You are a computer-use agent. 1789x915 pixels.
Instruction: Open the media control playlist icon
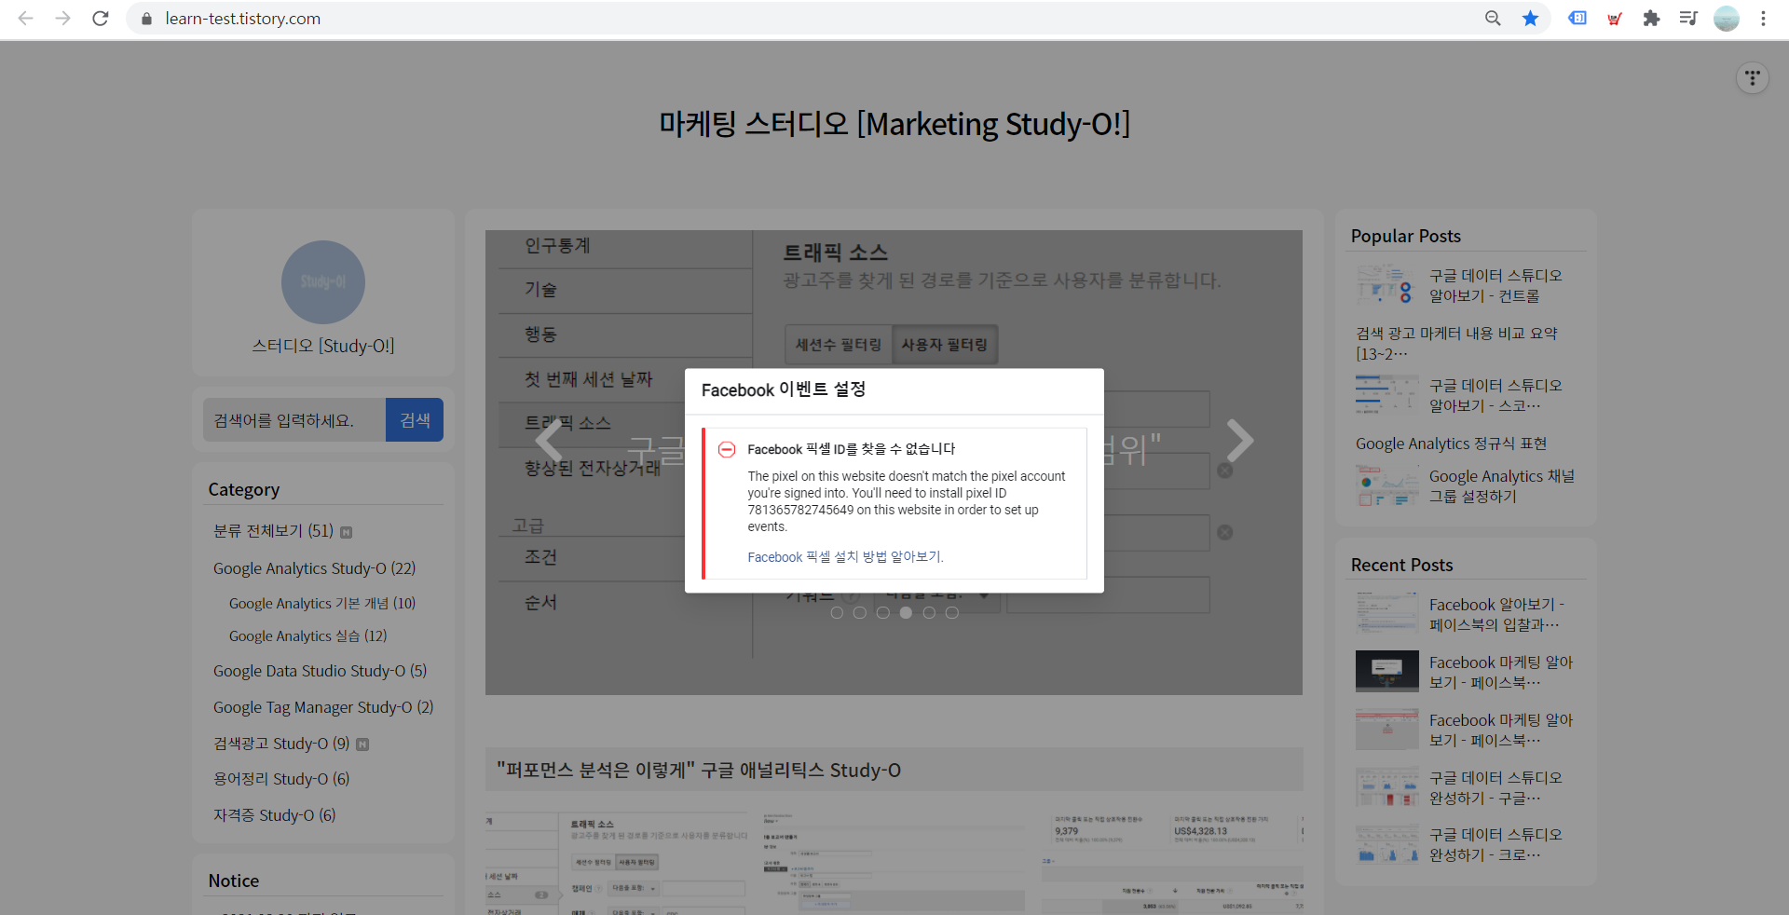pos(1688,19)
